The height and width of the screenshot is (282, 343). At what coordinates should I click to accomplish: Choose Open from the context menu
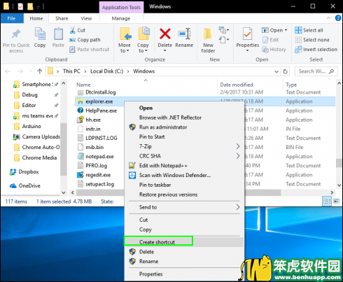click(x=146, y=108)
